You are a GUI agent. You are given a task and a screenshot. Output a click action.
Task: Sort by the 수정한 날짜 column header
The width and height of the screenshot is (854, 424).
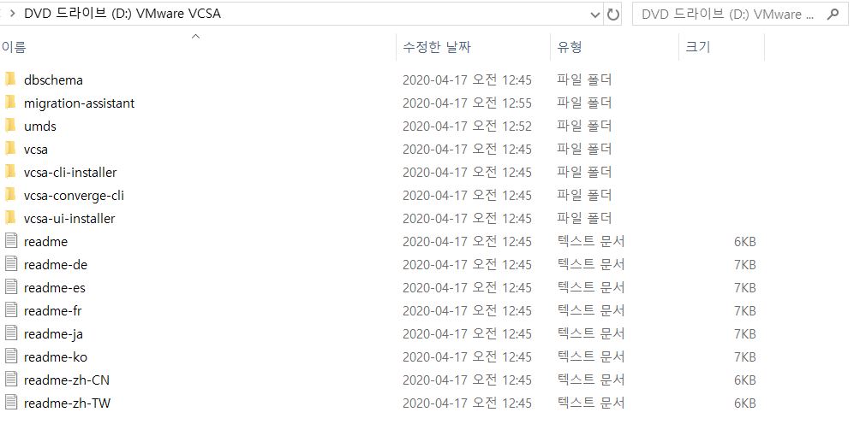click(437, 47)
